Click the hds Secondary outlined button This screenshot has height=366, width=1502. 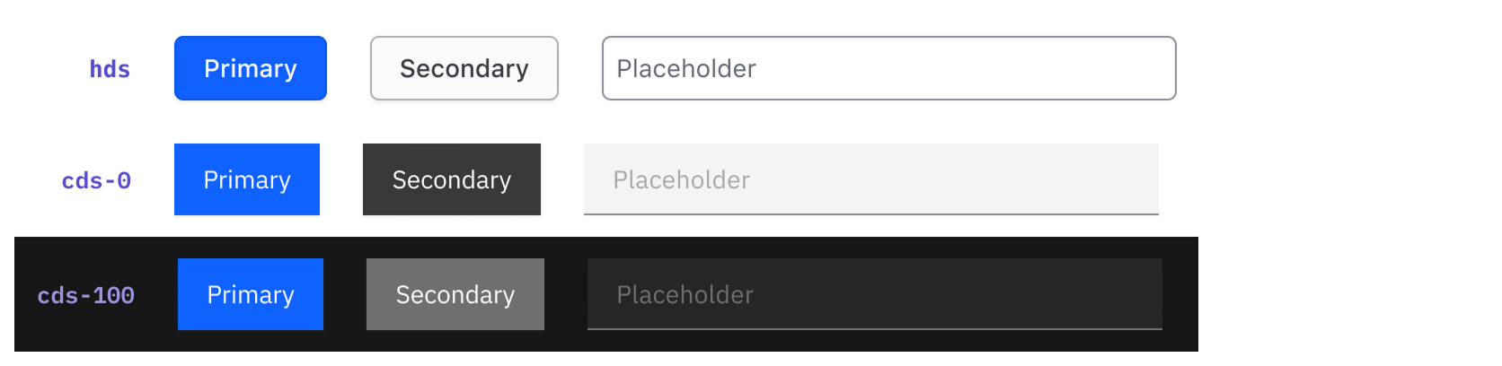[464, 68]
